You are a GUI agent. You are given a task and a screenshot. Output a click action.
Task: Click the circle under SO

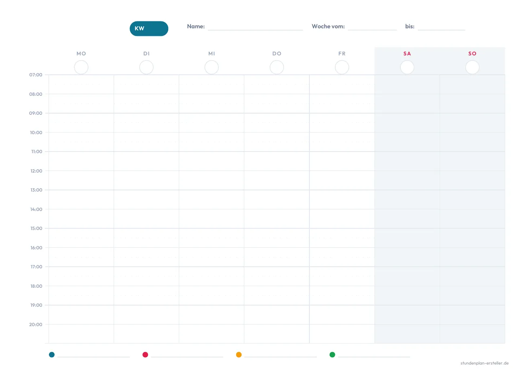click(472, 67)
